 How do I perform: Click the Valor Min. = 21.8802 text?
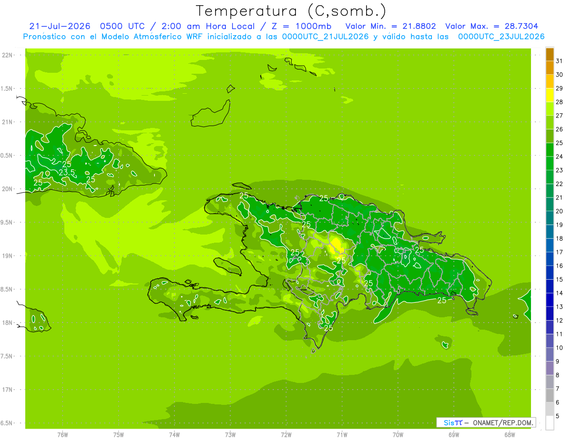(x=390, y=26)
